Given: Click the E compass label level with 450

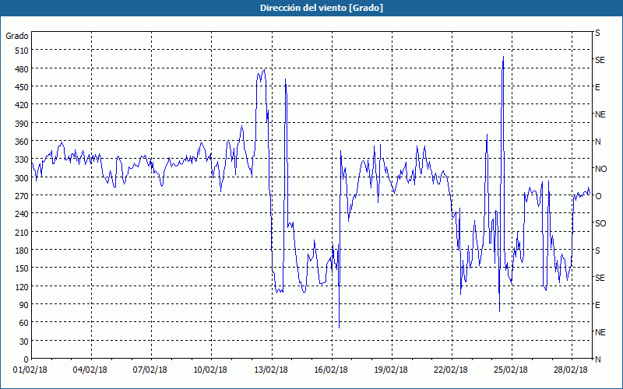Looking at the screenshot, I should coord(597,87).
